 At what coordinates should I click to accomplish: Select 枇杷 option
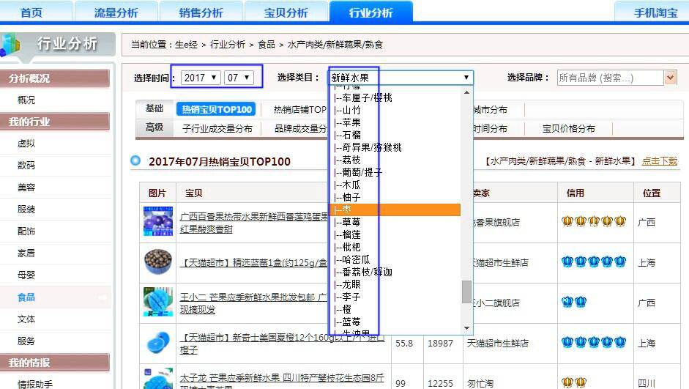[x=395, y=247]
